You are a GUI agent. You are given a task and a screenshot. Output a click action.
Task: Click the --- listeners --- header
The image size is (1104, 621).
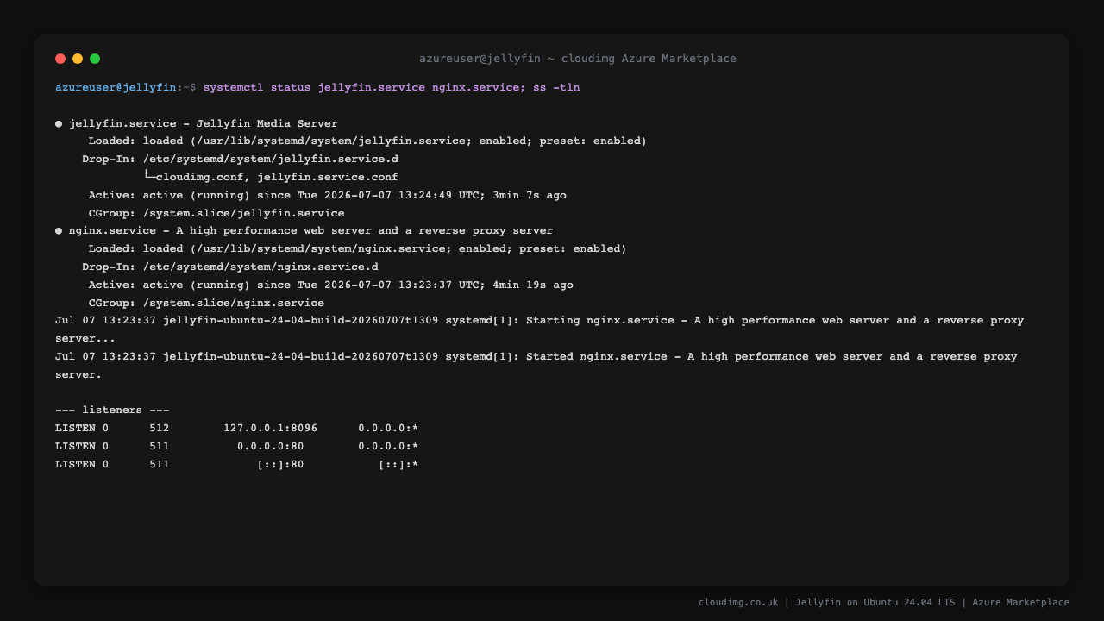pos(112,410)
